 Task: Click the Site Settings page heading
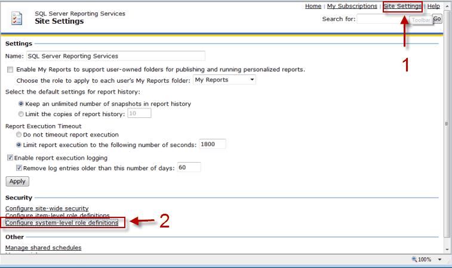pyautogui.click(x=59, y=21)
